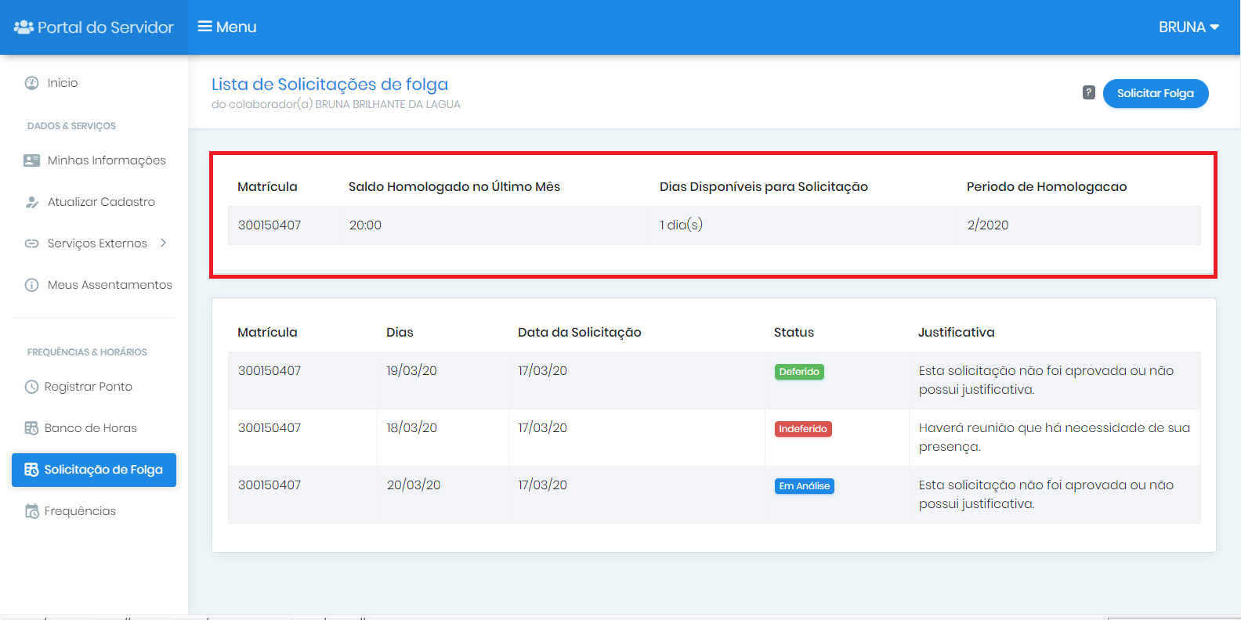Click the Banco de Horas icon
This screenshot has width=1241, height=620.
31,428
